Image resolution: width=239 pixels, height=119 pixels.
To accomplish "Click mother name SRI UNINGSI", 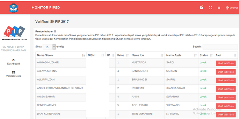I will (x=139, y=80).
